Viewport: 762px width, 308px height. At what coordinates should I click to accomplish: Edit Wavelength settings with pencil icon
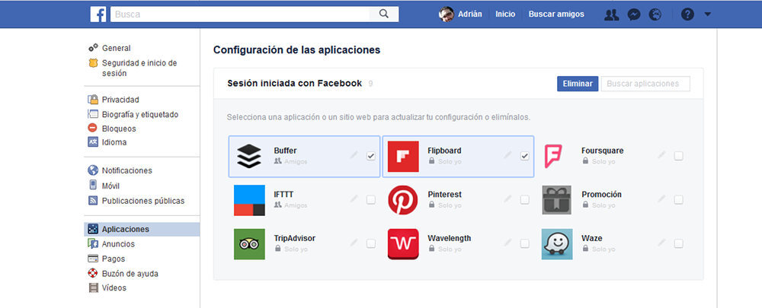point(507,243)
